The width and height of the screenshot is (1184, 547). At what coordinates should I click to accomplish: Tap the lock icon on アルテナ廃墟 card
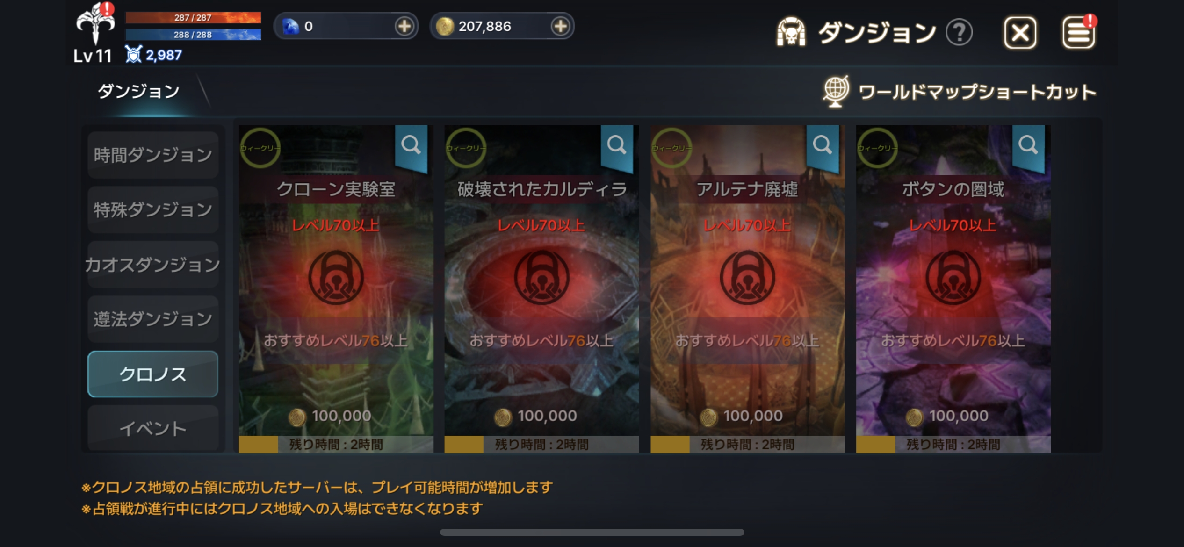click(747, 277)
